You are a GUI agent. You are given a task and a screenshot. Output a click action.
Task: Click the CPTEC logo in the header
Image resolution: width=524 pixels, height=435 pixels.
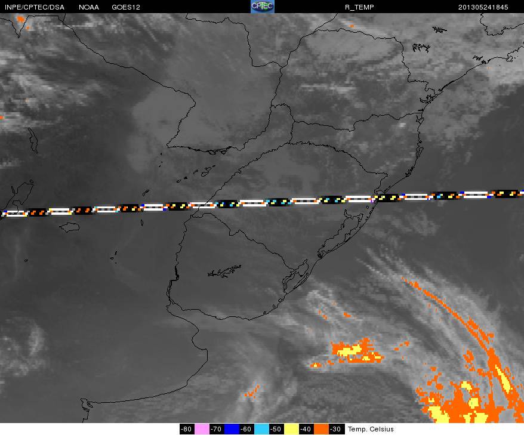(x=263, y=7)
